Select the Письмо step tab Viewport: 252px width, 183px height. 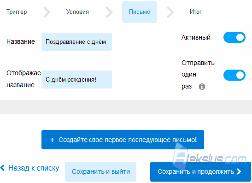[140, 12]
